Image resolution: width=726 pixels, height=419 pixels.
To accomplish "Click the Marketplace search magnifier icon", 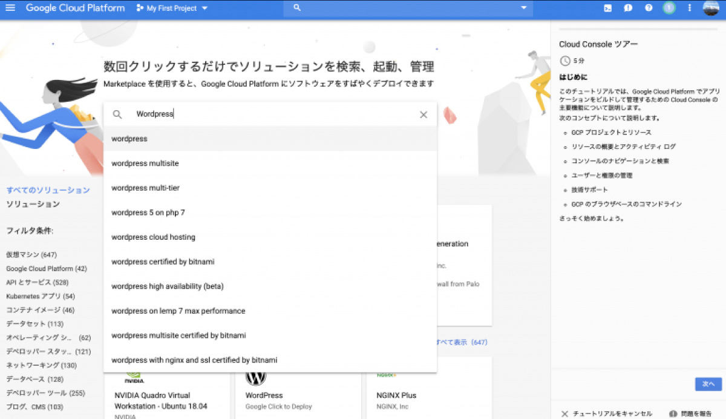I will 117,114.
